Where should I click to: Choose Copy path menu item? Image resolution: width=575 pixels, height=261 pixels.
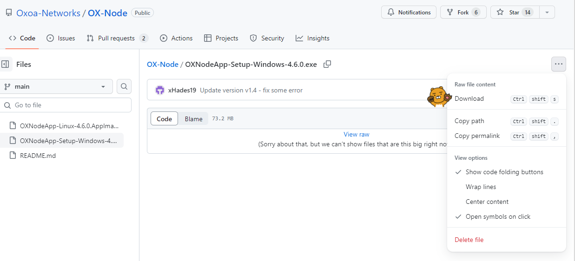point(507,121)
